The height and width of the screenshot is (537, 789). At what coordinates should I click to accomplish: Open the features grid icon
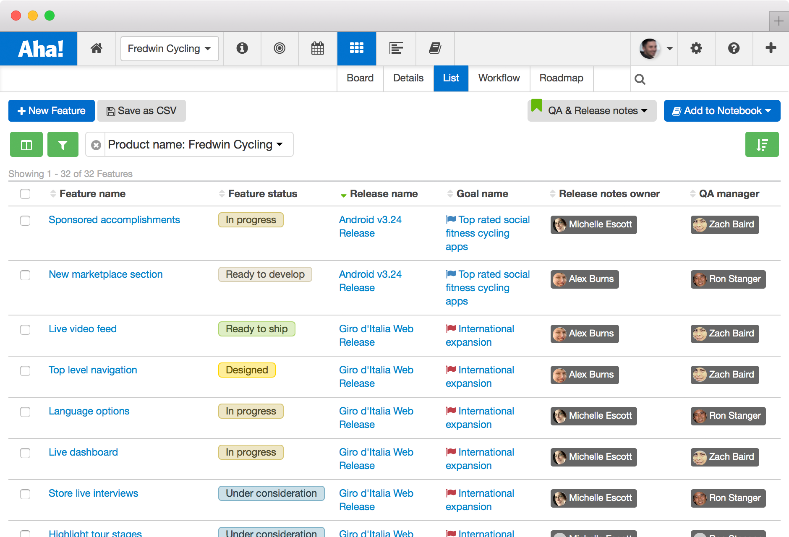pos(357,48)
